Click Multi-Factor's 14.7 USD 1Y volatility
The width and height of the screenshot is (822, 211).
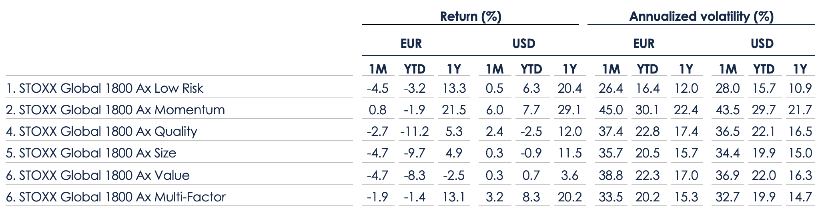800,197
